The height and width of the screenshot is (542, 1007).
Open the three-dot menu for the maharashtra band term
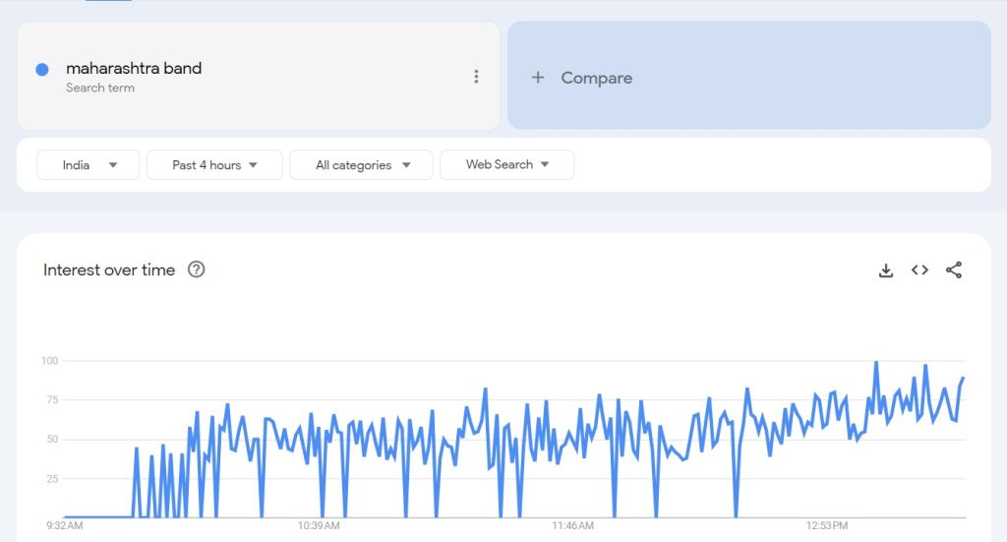click(476, 77)
